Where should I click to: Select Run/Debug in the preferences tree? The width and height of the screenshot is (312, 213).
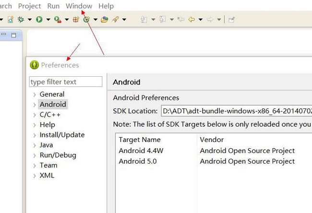(58, 155)
